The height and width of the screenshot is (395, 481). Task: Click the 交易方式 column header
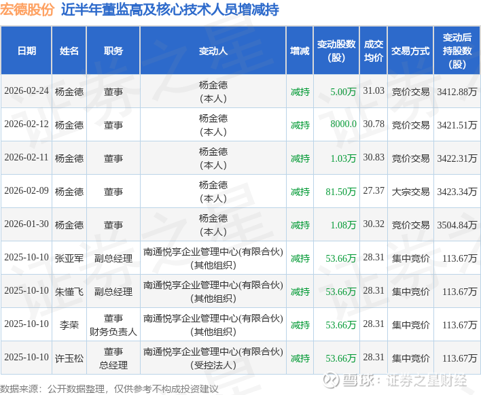pos(410,50)
